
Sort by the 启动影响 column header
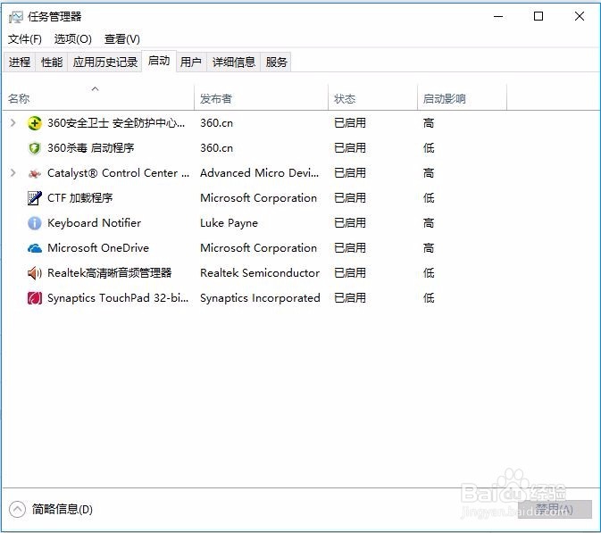click(463, 97)
